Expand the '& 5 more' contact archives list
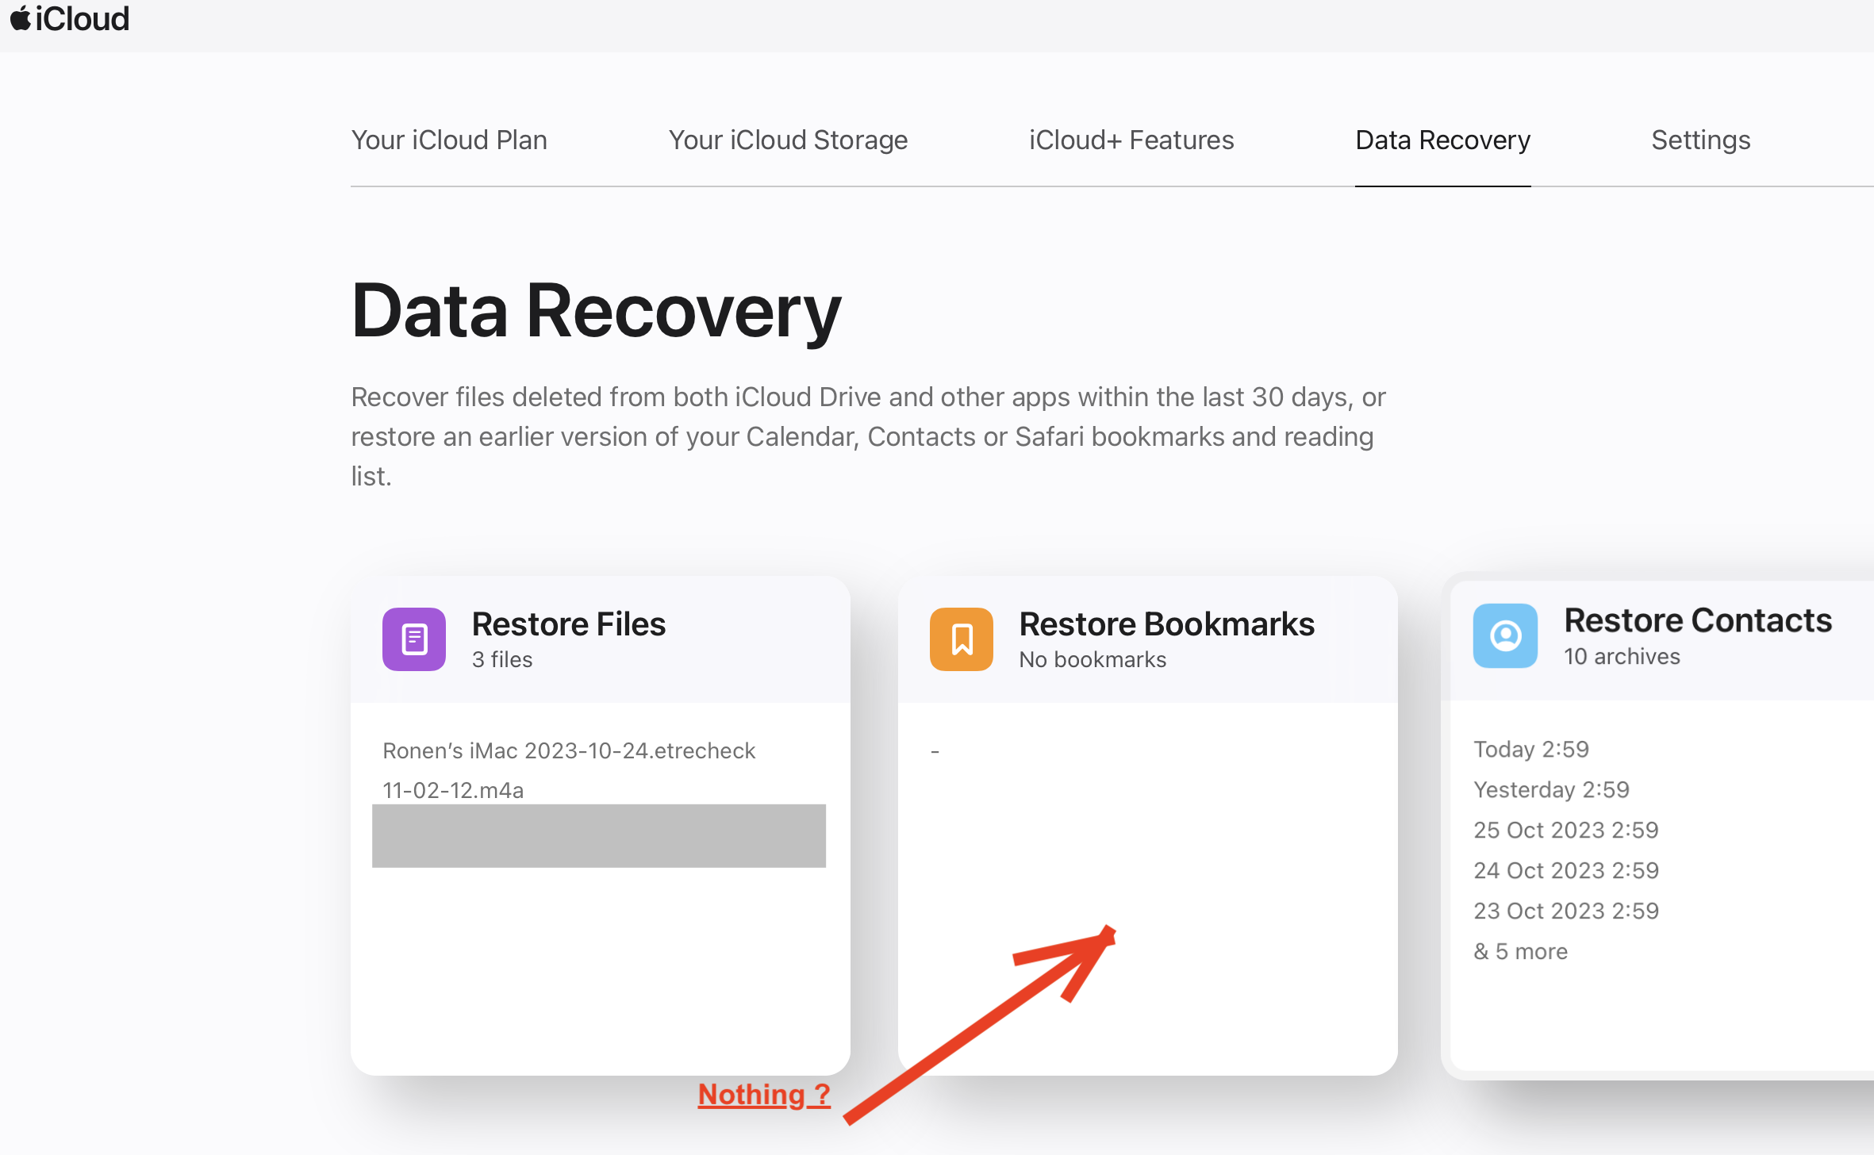1874x1155 pixels. click(x=1520, y=950)
